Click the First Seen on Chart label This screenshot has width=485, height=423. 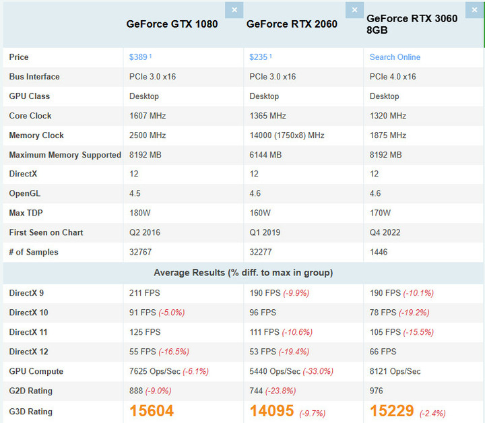pyautogui.click(x=46, y=232)
